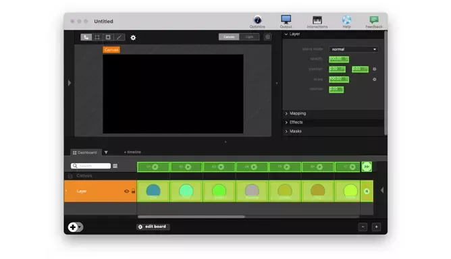Switch to the Dashboard tab

point(86,152)
